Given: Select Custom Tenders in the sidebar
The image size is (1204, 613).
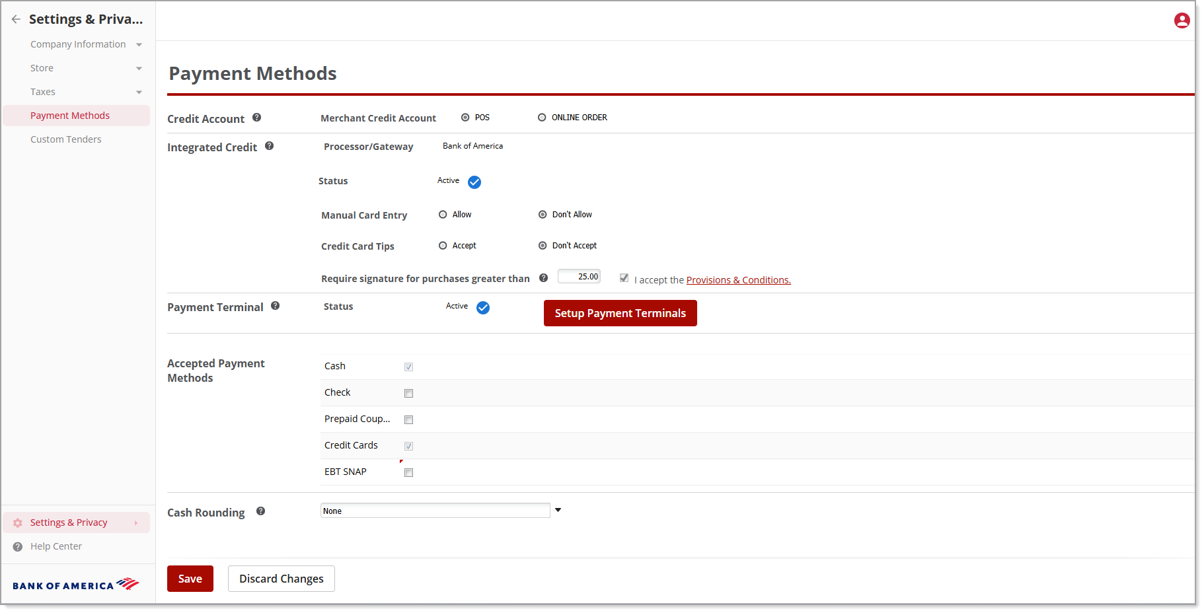Looking at the screenshot, I should pos(66,139).
